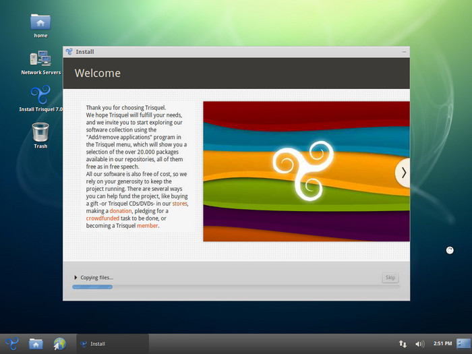Click the Welcome heading
The width and height of the screenshot is (472, 354).
(x=98, y=73)
